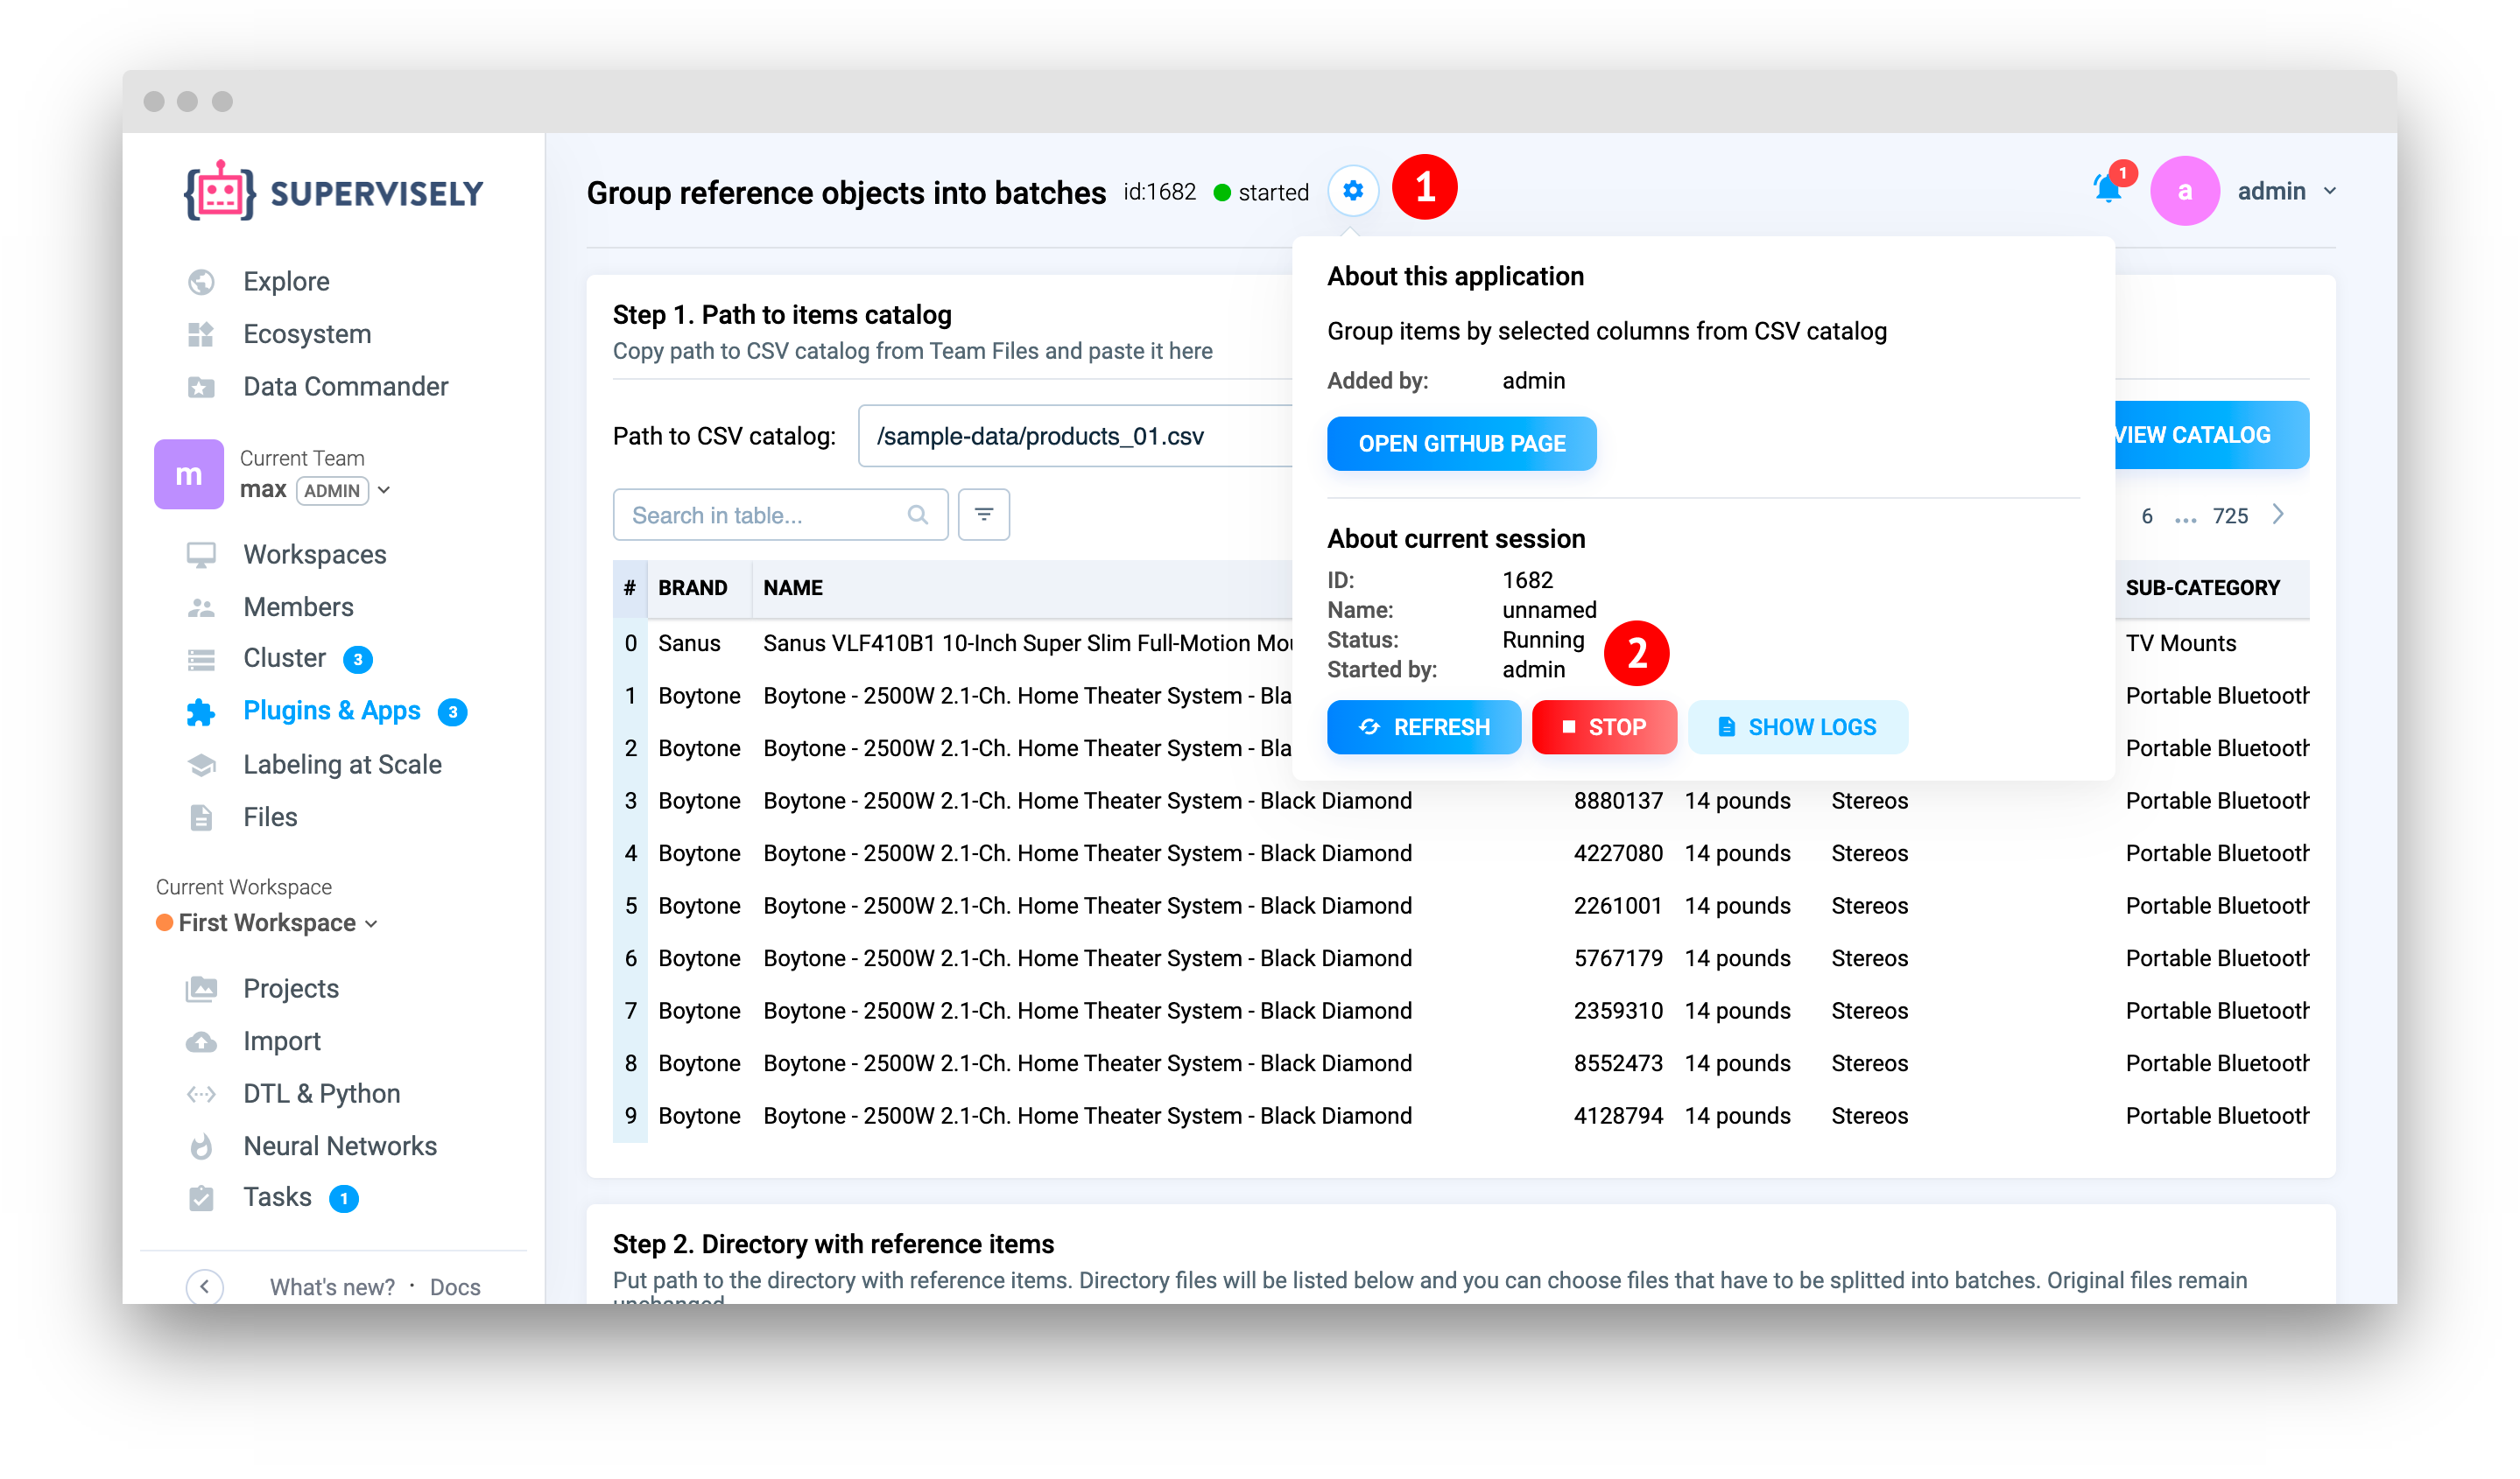This screenshot has width=2520, height=1479.
Task: Expand the admin user dropdown
Action: pyautogui.click(x=2329, y=191)
